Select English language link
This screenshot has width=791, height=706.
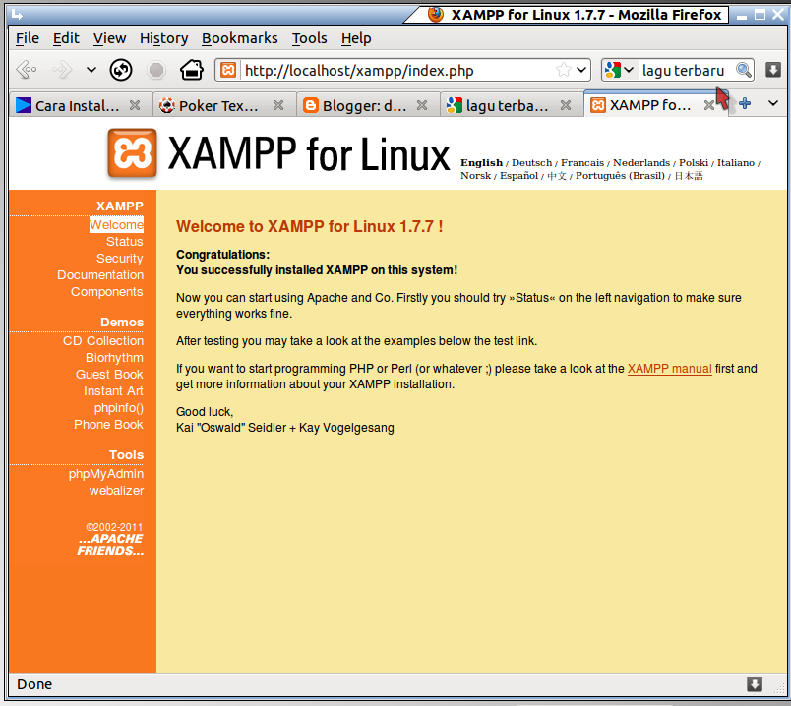(x=481, y=163)
